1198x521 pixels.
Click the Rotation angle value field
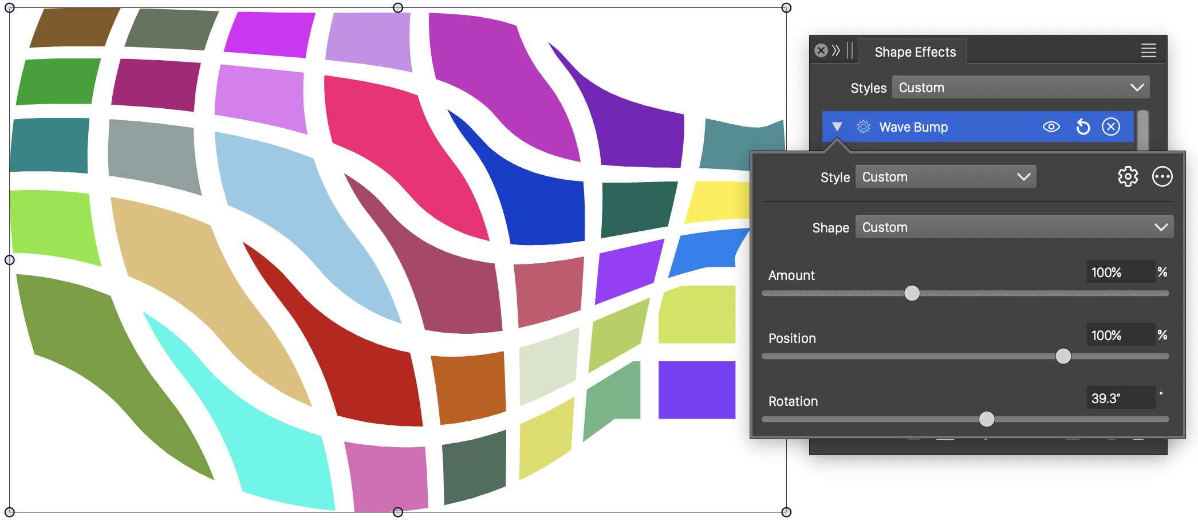point(1120,398)
